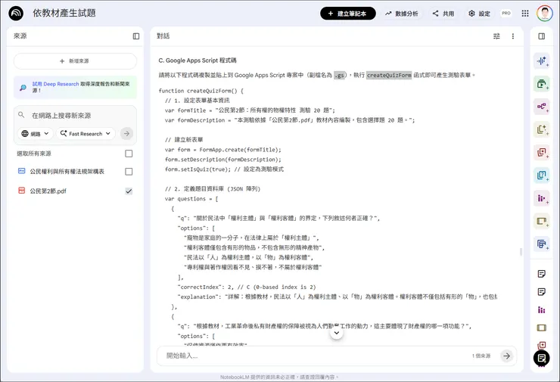Send the chat message arrow button
This screenshot has width=560, height=382.
coord(506,356)
